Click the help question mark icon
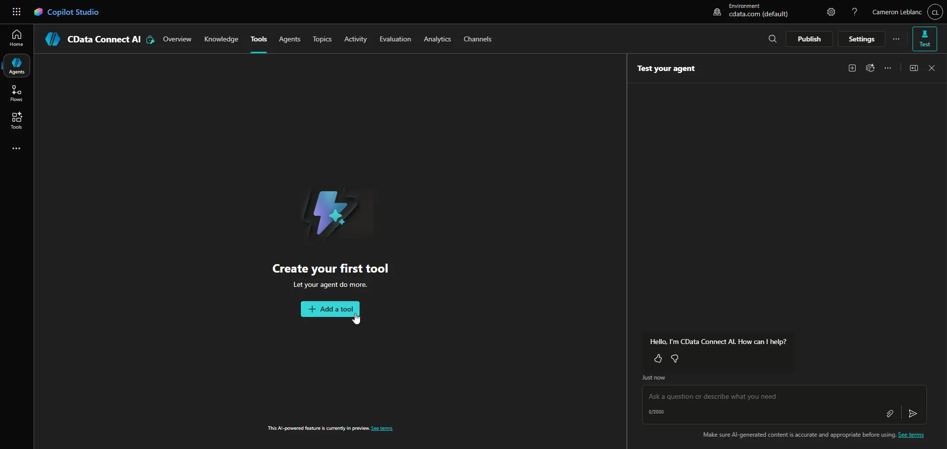Screen dimensions: 947x449 tap(855, 12)
